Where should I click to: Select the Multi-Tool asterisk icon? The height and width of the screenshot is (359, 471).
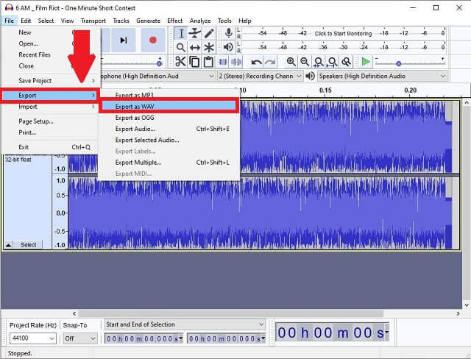(x=209, y=47)
